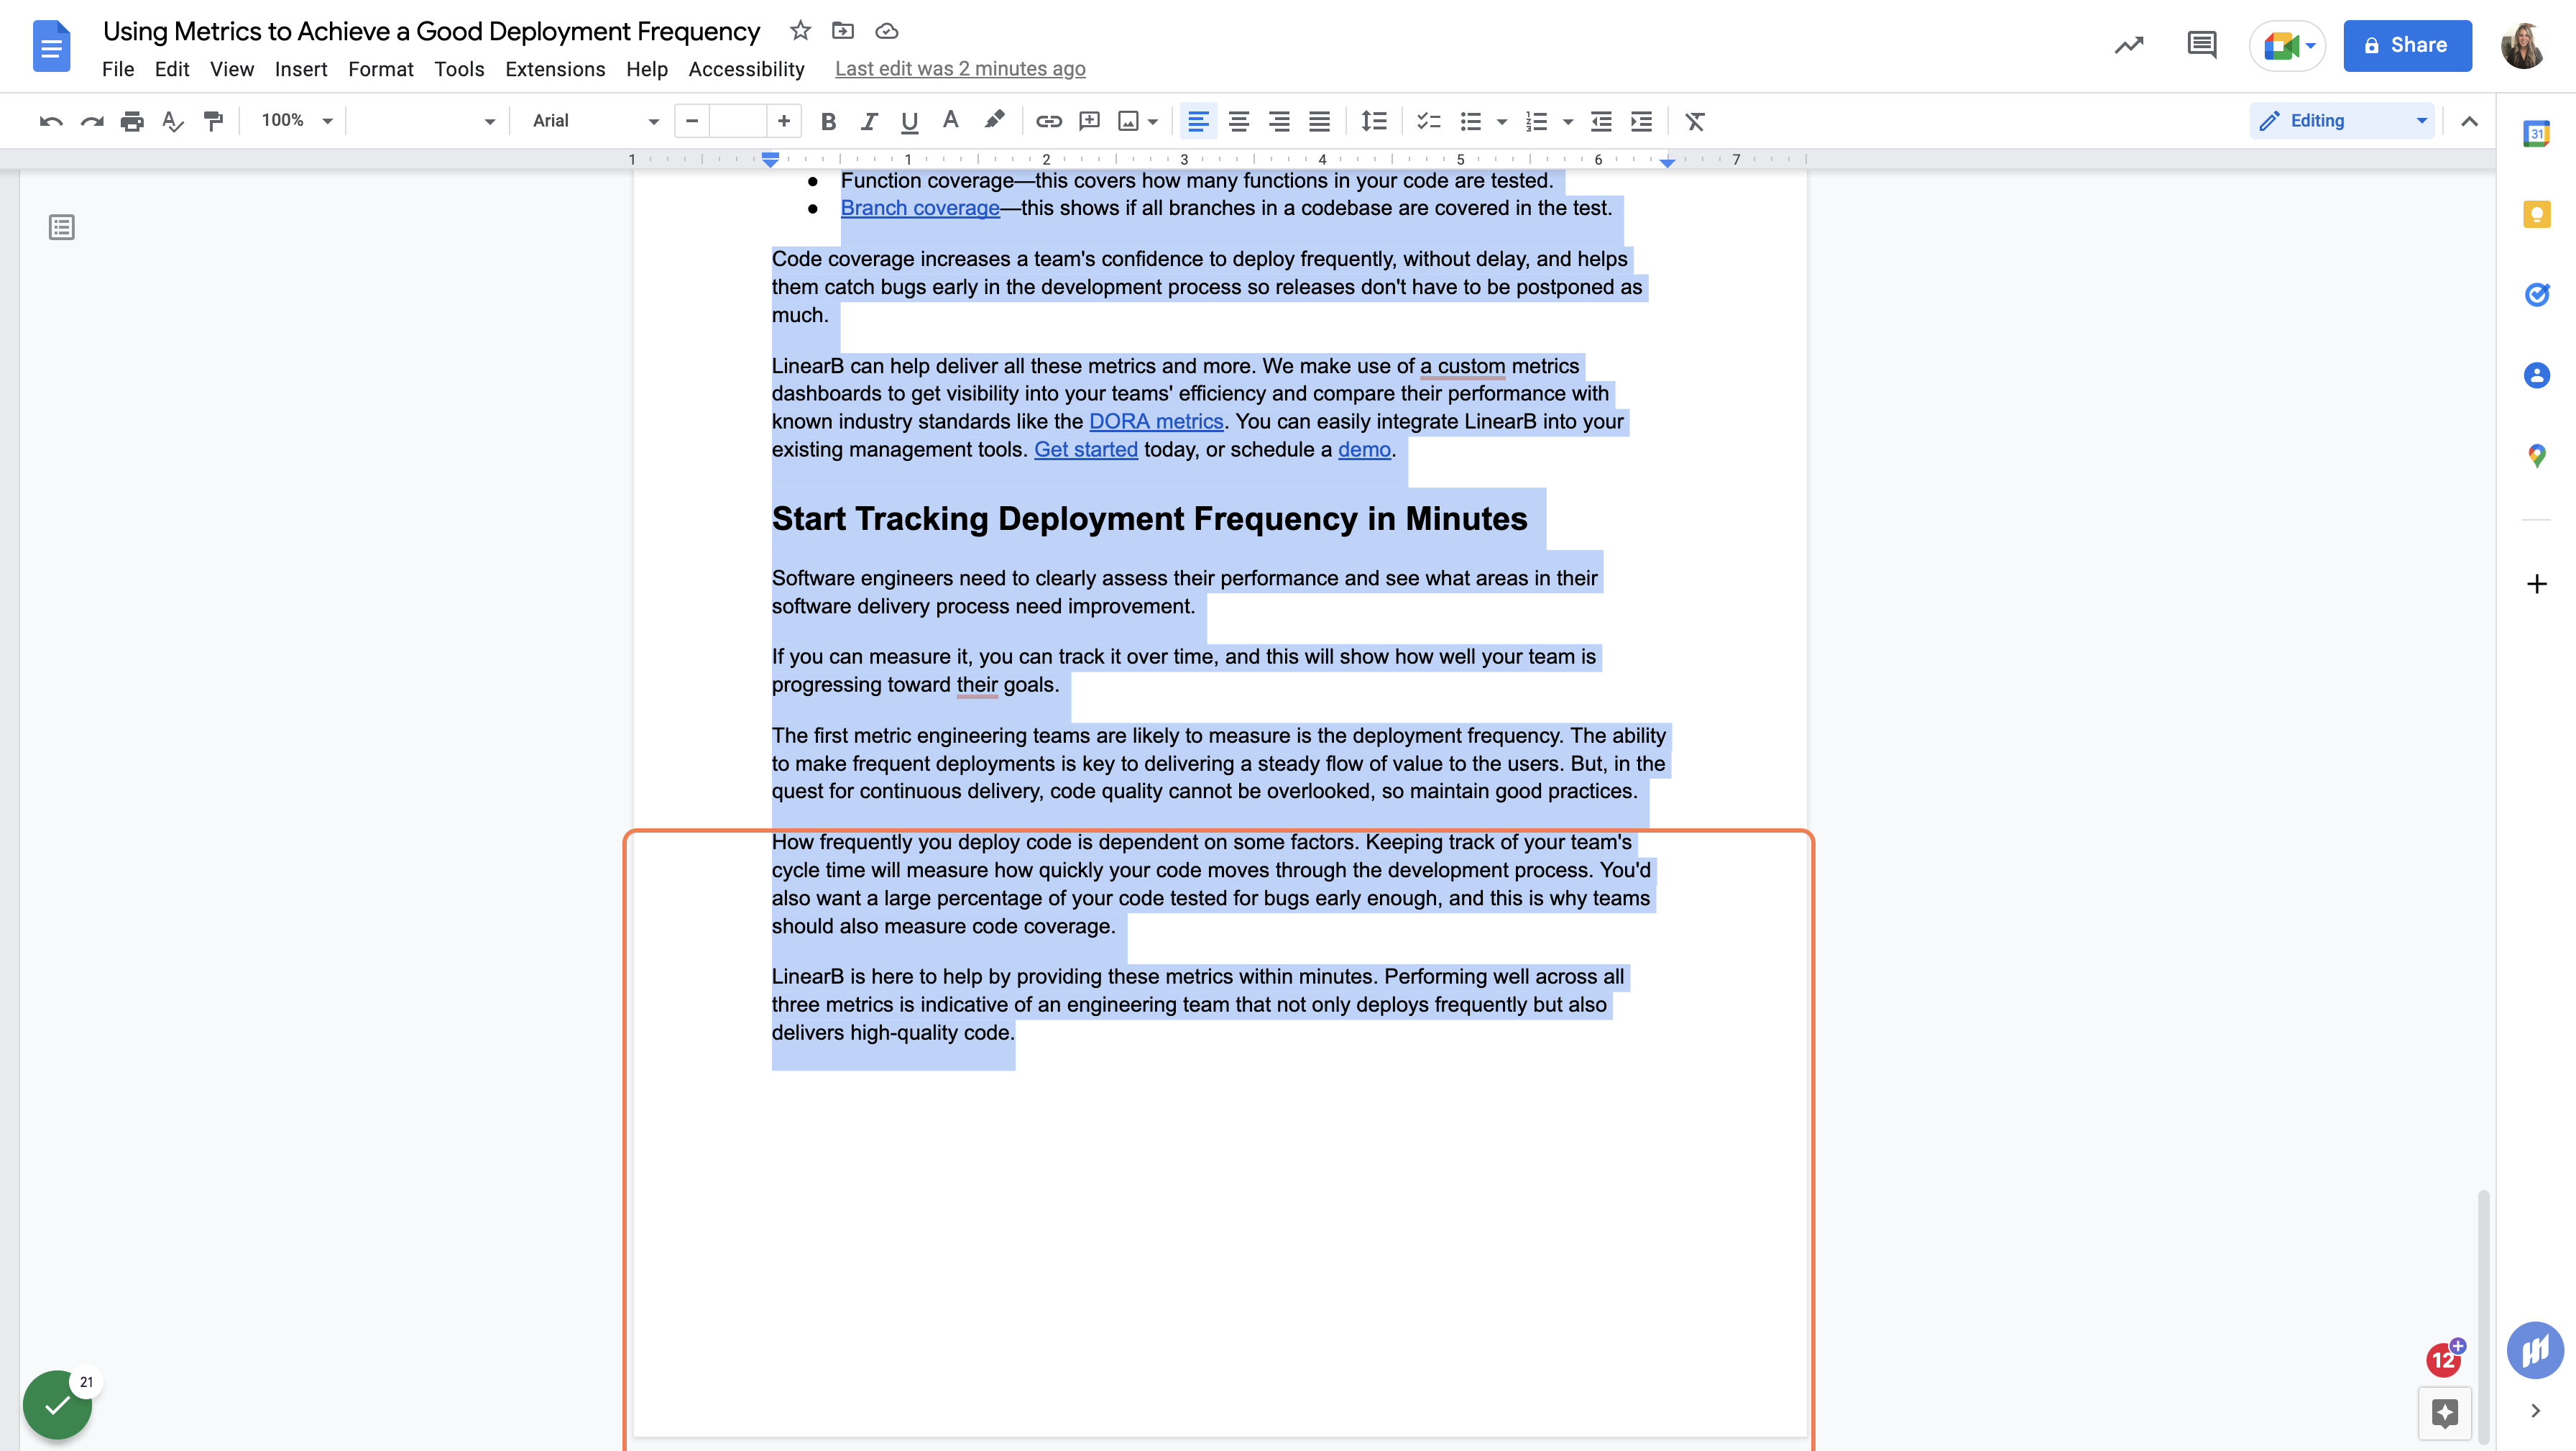This screenshot has width=2576, height=1451.
Task: Run spelling and grammar check icon
Action: pyautogui.click(x=173, y=121)
